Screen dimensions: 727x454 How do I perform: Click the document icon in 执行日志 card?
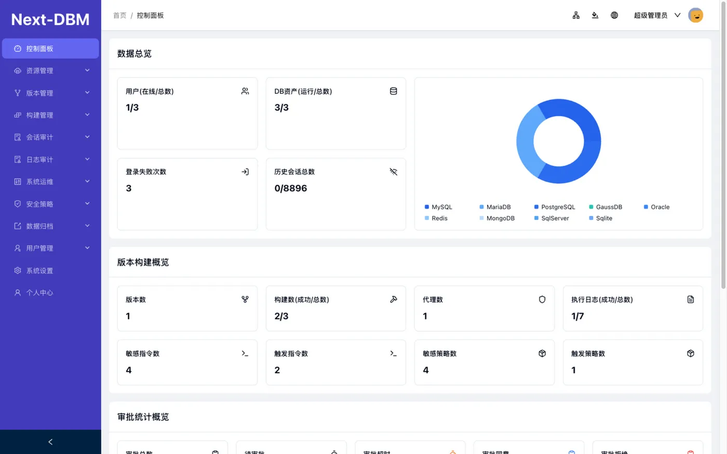click(x=691, y=299)
